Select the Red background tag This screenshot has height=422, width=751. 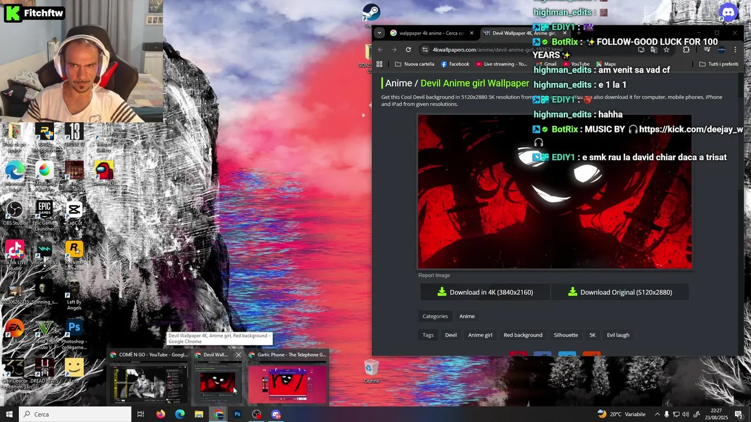coord(523,335)
